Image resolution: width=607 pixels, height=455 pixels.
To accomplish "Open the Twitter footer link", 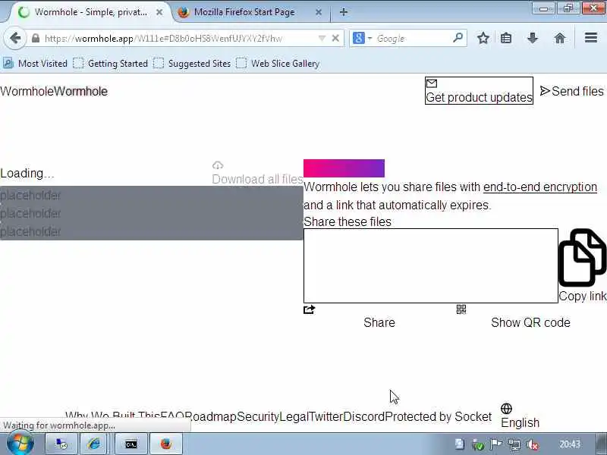I will [x=326, y=416].
